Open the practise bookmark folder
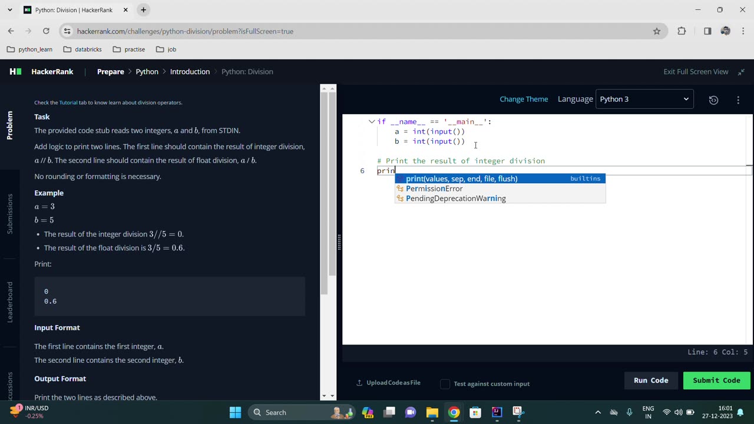The width and height of the screenshot is (754, 424). [129, 49]
